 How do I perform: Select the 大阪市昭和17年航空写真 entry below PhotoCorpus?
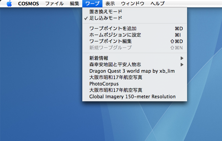135,90
